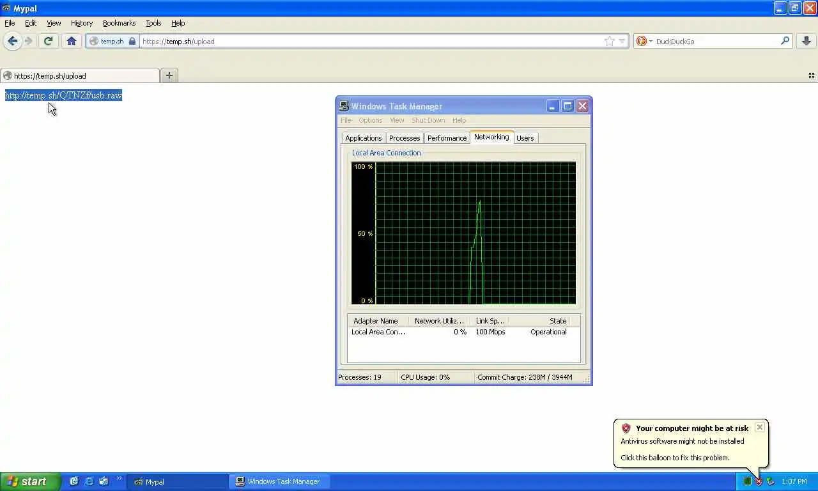Click the Mypal title bar icon
Viewport: 818px width, 491px height.
coord(6,8)
